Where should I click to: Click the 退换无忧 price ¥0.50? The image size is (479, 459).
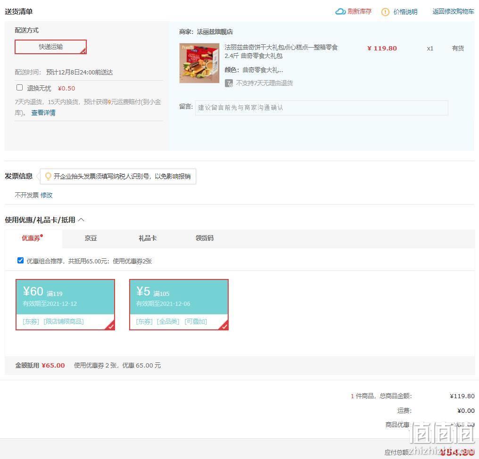[x=66, y=88]
